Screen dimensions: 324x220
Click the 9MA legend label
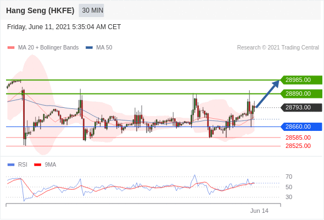point(51,165)
